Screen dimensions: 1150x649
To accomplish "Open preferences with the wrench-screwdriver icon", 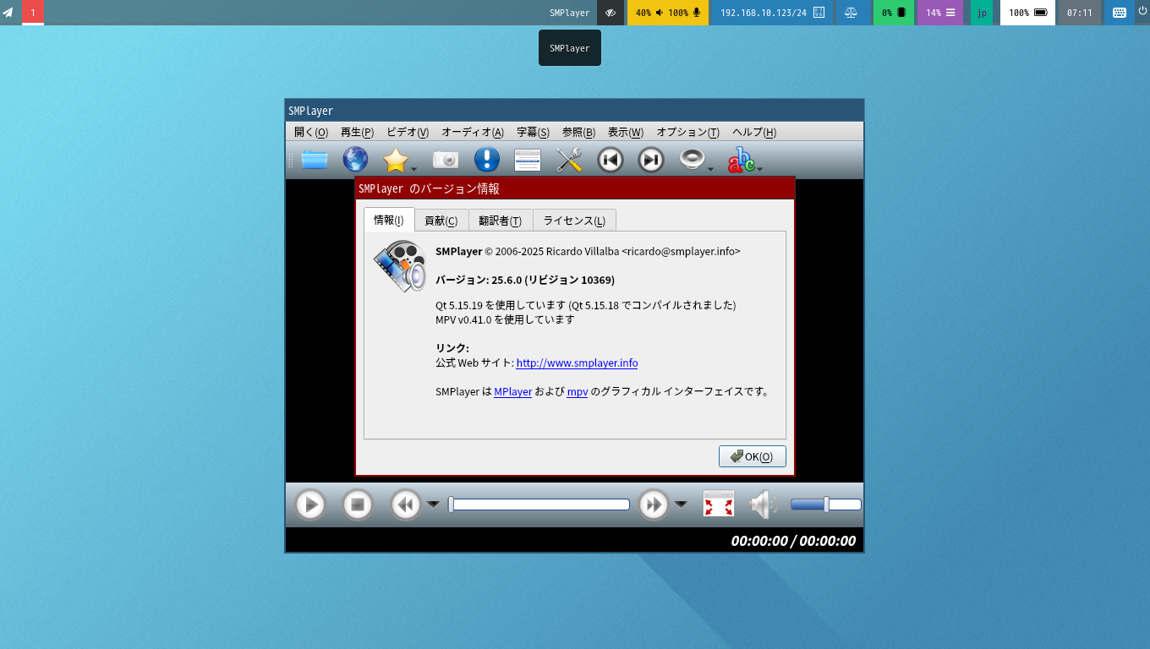I will (x=569, y=160).
